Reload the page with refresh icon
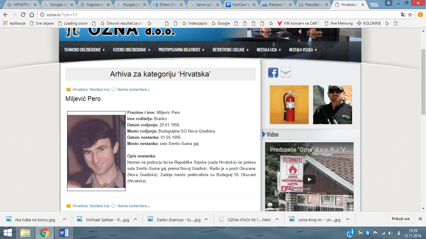Screen dimensions: 426x239 23,15
